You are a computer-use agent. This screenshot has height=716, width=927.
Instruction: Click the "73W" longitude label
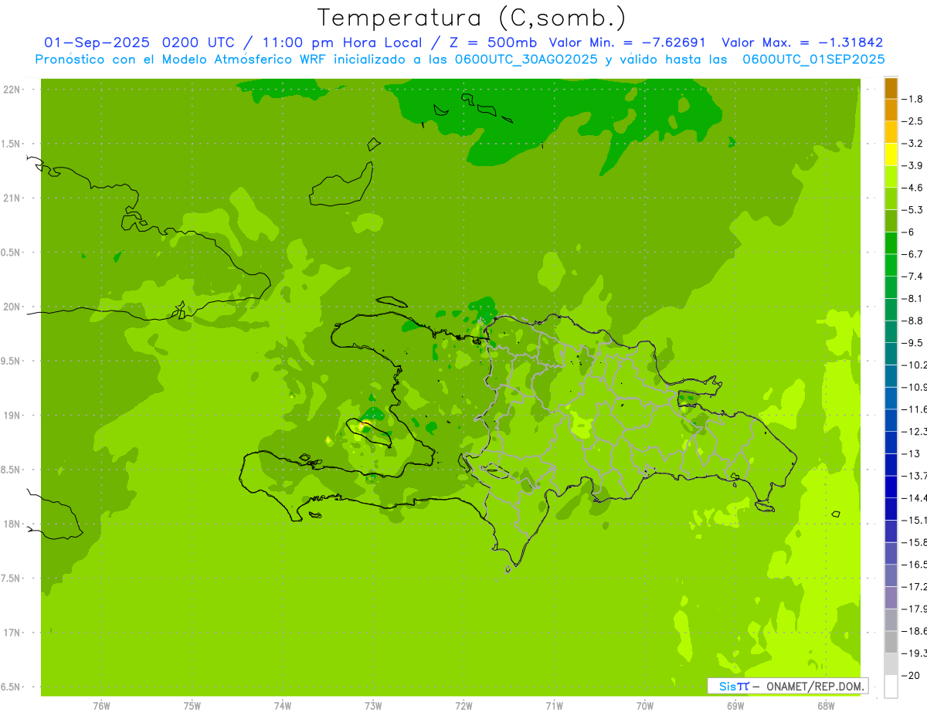pos(373,705)
